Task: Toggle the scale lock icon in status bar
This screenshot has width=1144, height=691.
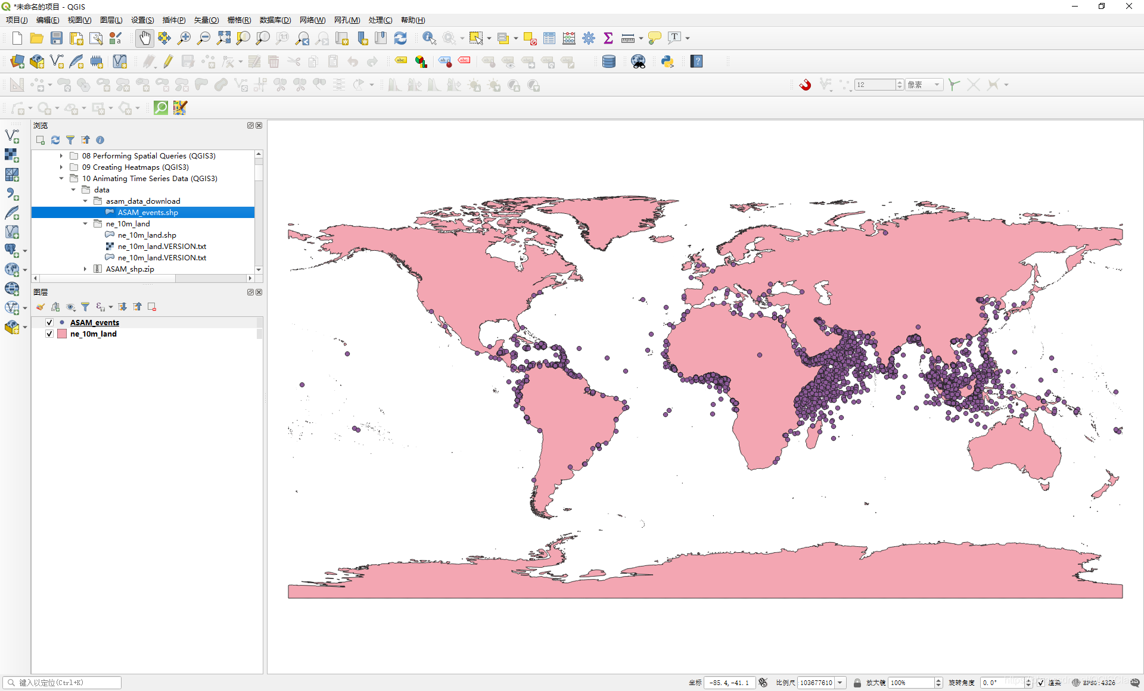Action: [857, 683]
